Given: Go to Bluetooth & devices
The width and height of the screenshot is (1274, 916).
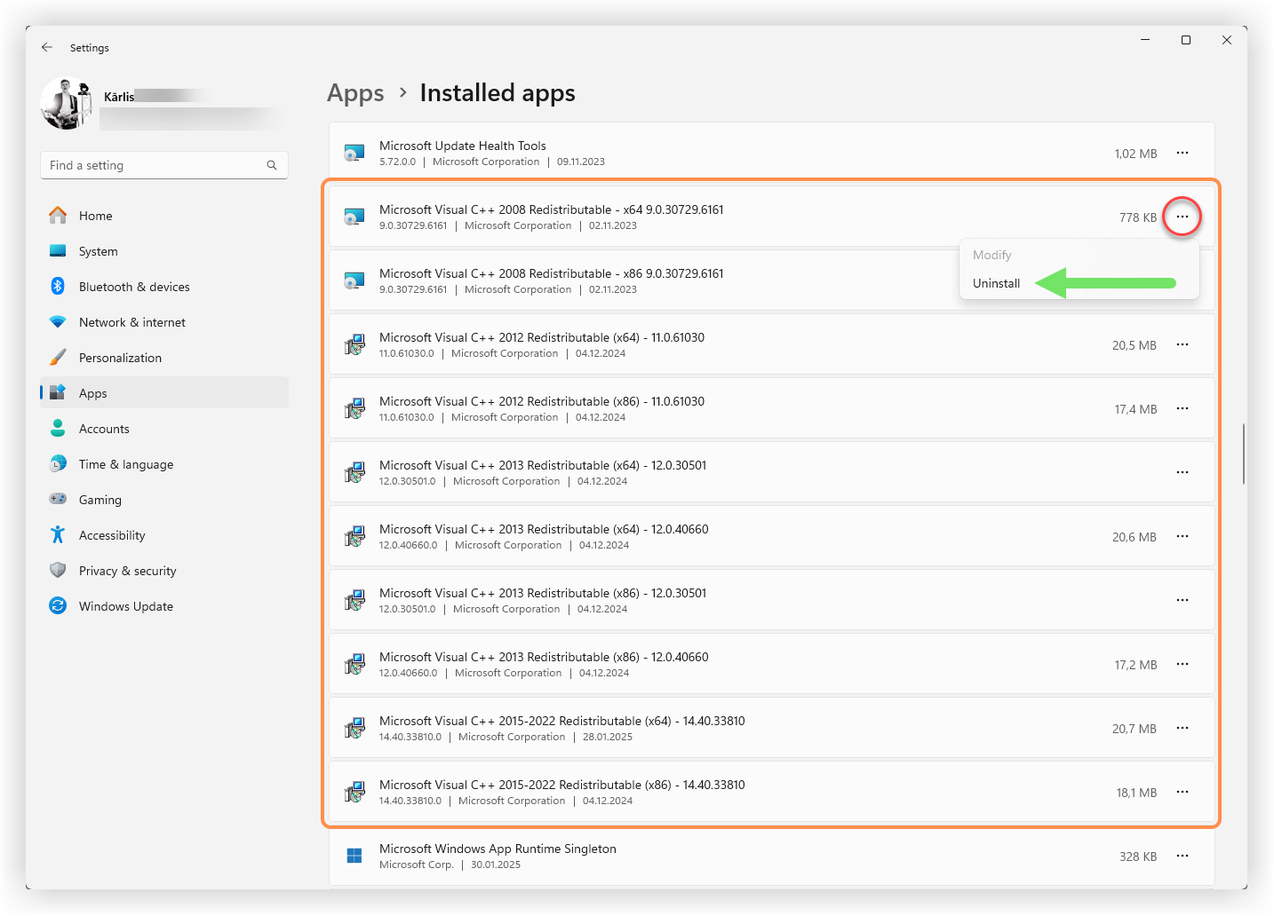Looking at the screenshot, I should pyautogui.click(x=164, y=287).
